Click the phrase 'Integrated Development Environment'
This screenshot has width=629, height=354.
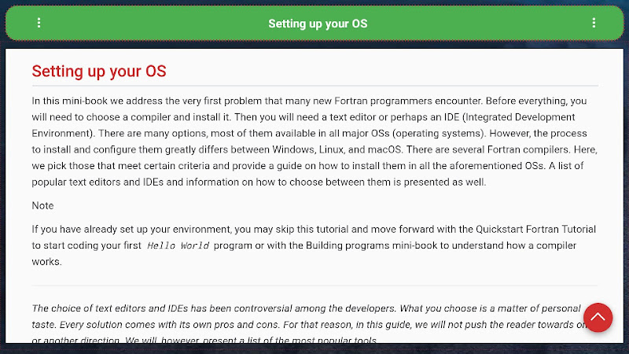[303, 125]
